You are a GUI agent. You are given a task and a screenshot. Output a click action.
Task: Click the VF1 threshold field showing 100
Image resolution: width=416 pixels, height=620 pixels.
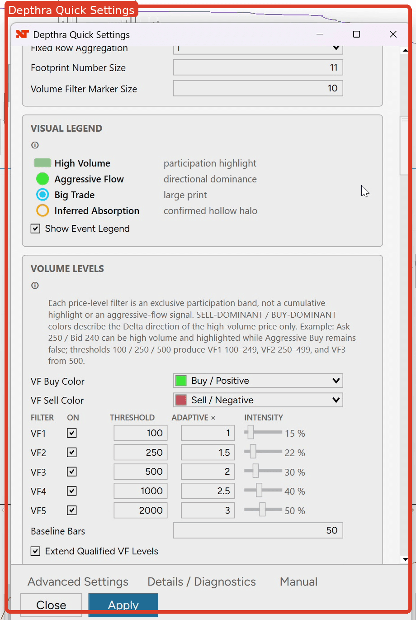point(141,433)
